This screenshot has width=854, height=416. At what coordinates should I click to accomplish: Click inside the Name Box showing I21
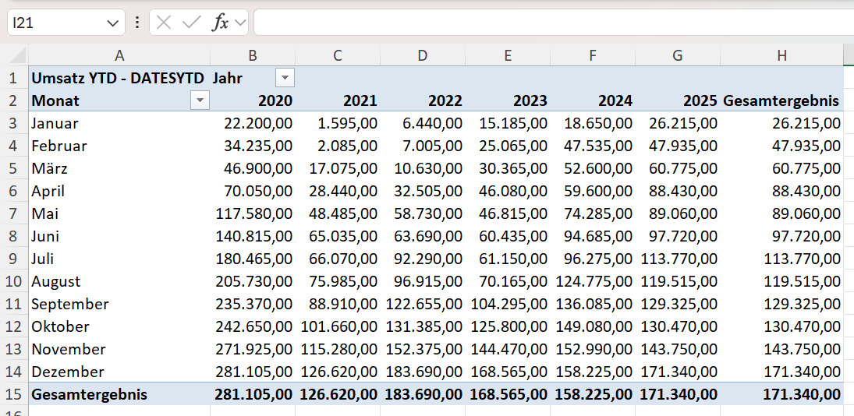[55, 23]
